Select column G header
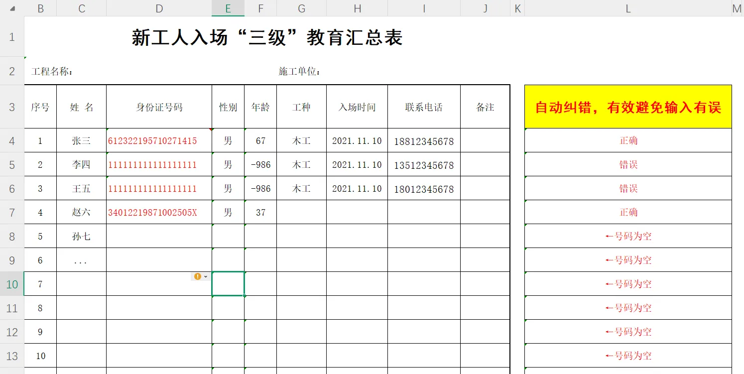This screenshot has height=374, width=744. (x=302, y=8)
